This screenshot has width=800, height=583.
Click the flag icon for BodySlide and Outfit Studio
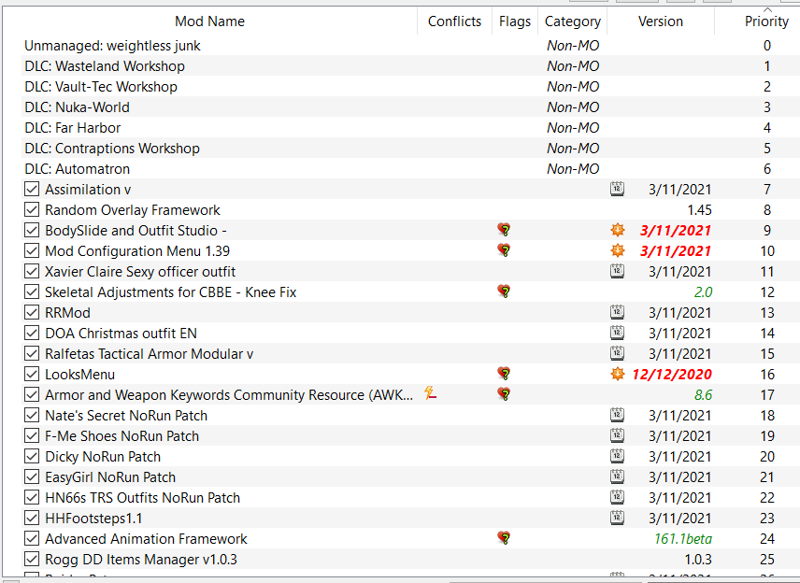(x=504, y=230)
